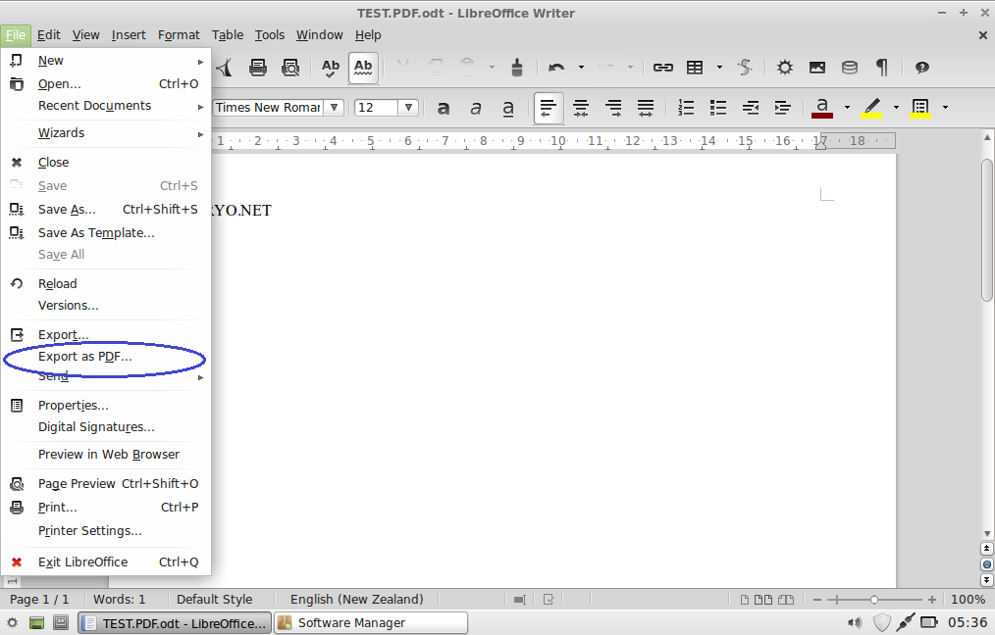Click the Print document toolbar icon

(258, 68)
